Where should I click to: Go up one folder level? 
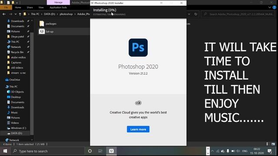coord(20,14)
